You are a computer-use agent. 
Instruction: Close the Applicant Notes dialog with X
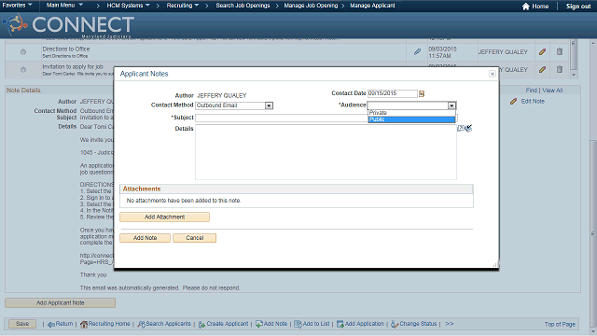[493, 74]
